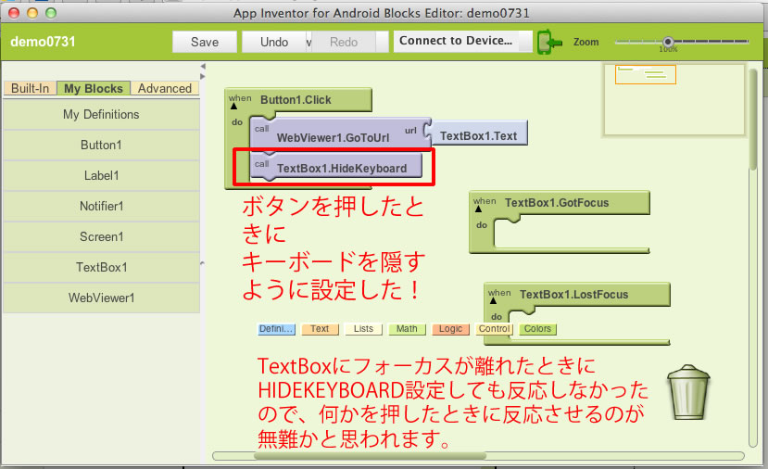
Task: Open the Button1 blocks drawer
Action: [101, 146]
